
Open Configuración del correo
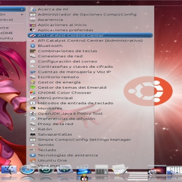[x=90, y=61]
